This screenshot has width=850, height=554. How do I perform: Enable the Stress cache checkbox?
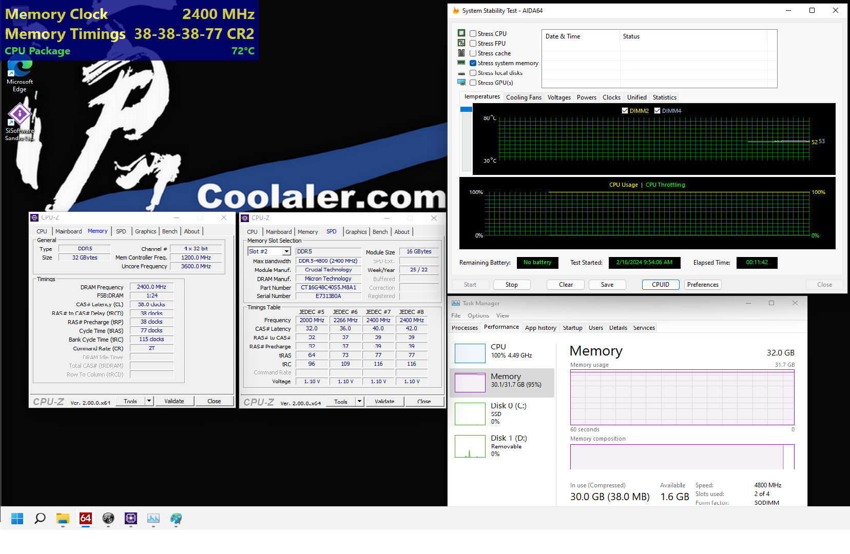(473, 53)
